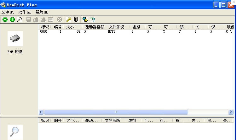Click the grayed floppy save icon
Viewport: 237px width, 140px height.
29,19
